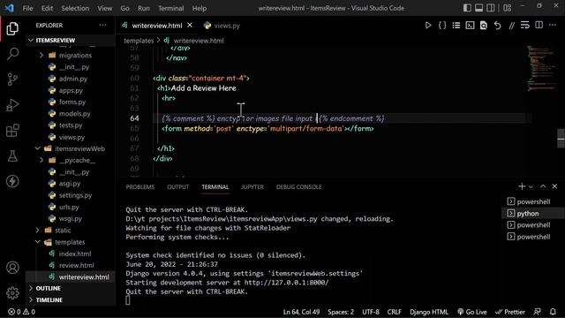Maximize the terminal panel with chevron up

pyautogui.click(x=543, y=186)
